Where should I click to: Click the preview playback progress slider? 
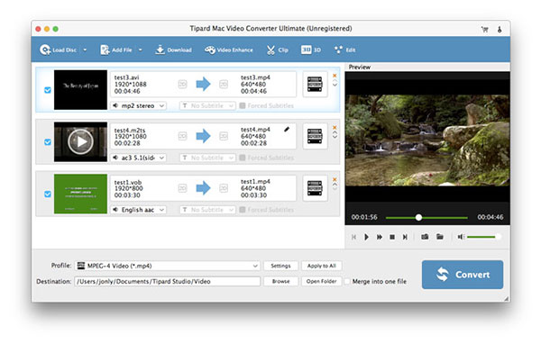pos(426,218)
